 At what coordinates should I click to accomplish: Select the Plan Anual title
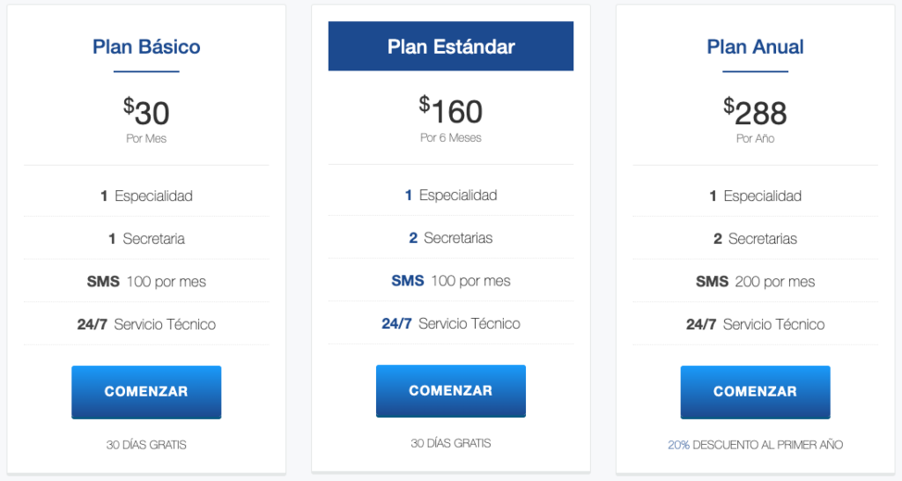(x=755, y=47)
